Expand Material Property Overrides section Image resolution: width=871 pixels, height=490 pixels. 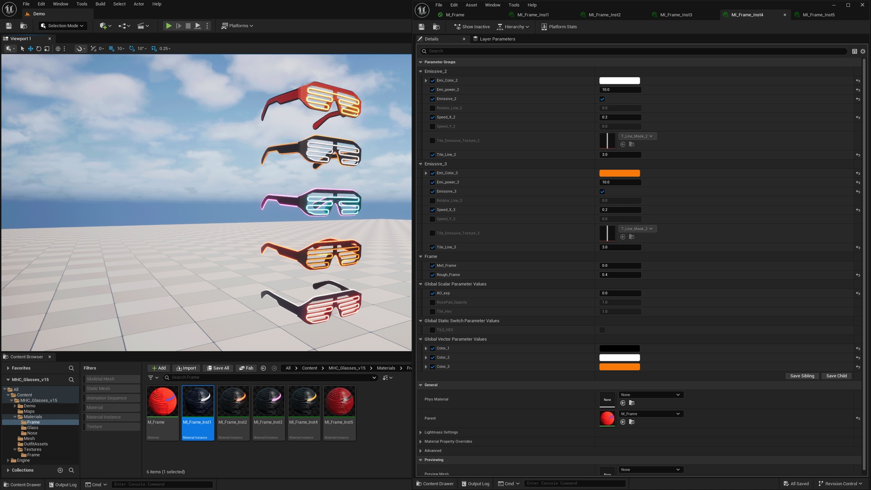[421, 441]
